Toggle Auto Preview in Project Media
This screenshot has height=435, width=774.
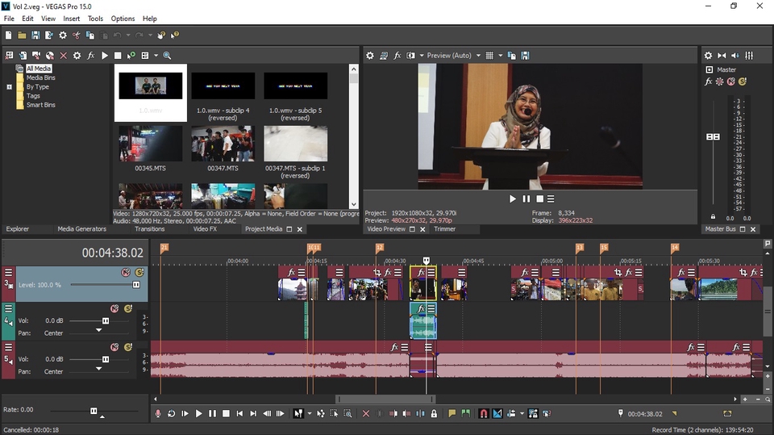(x=131, y=56)
